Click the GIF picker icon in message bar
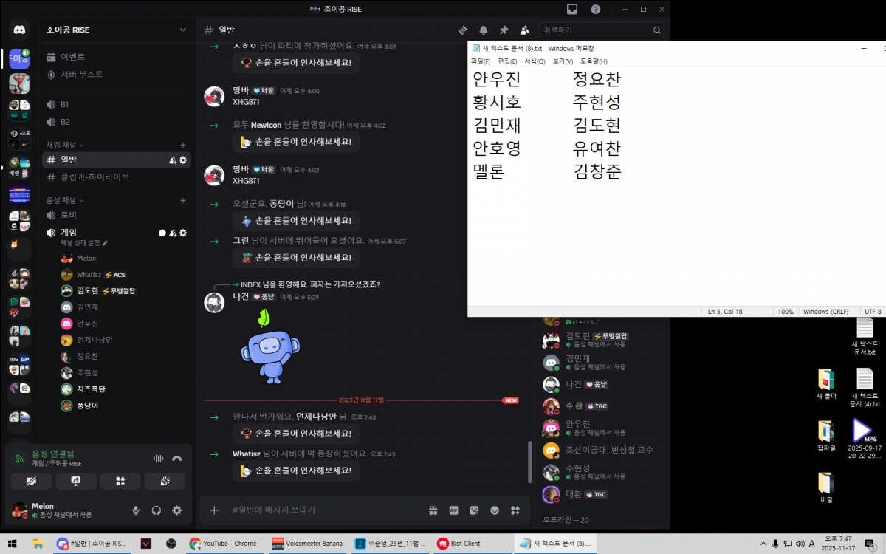This screenshot has width=886, height=554. [453, 510]
